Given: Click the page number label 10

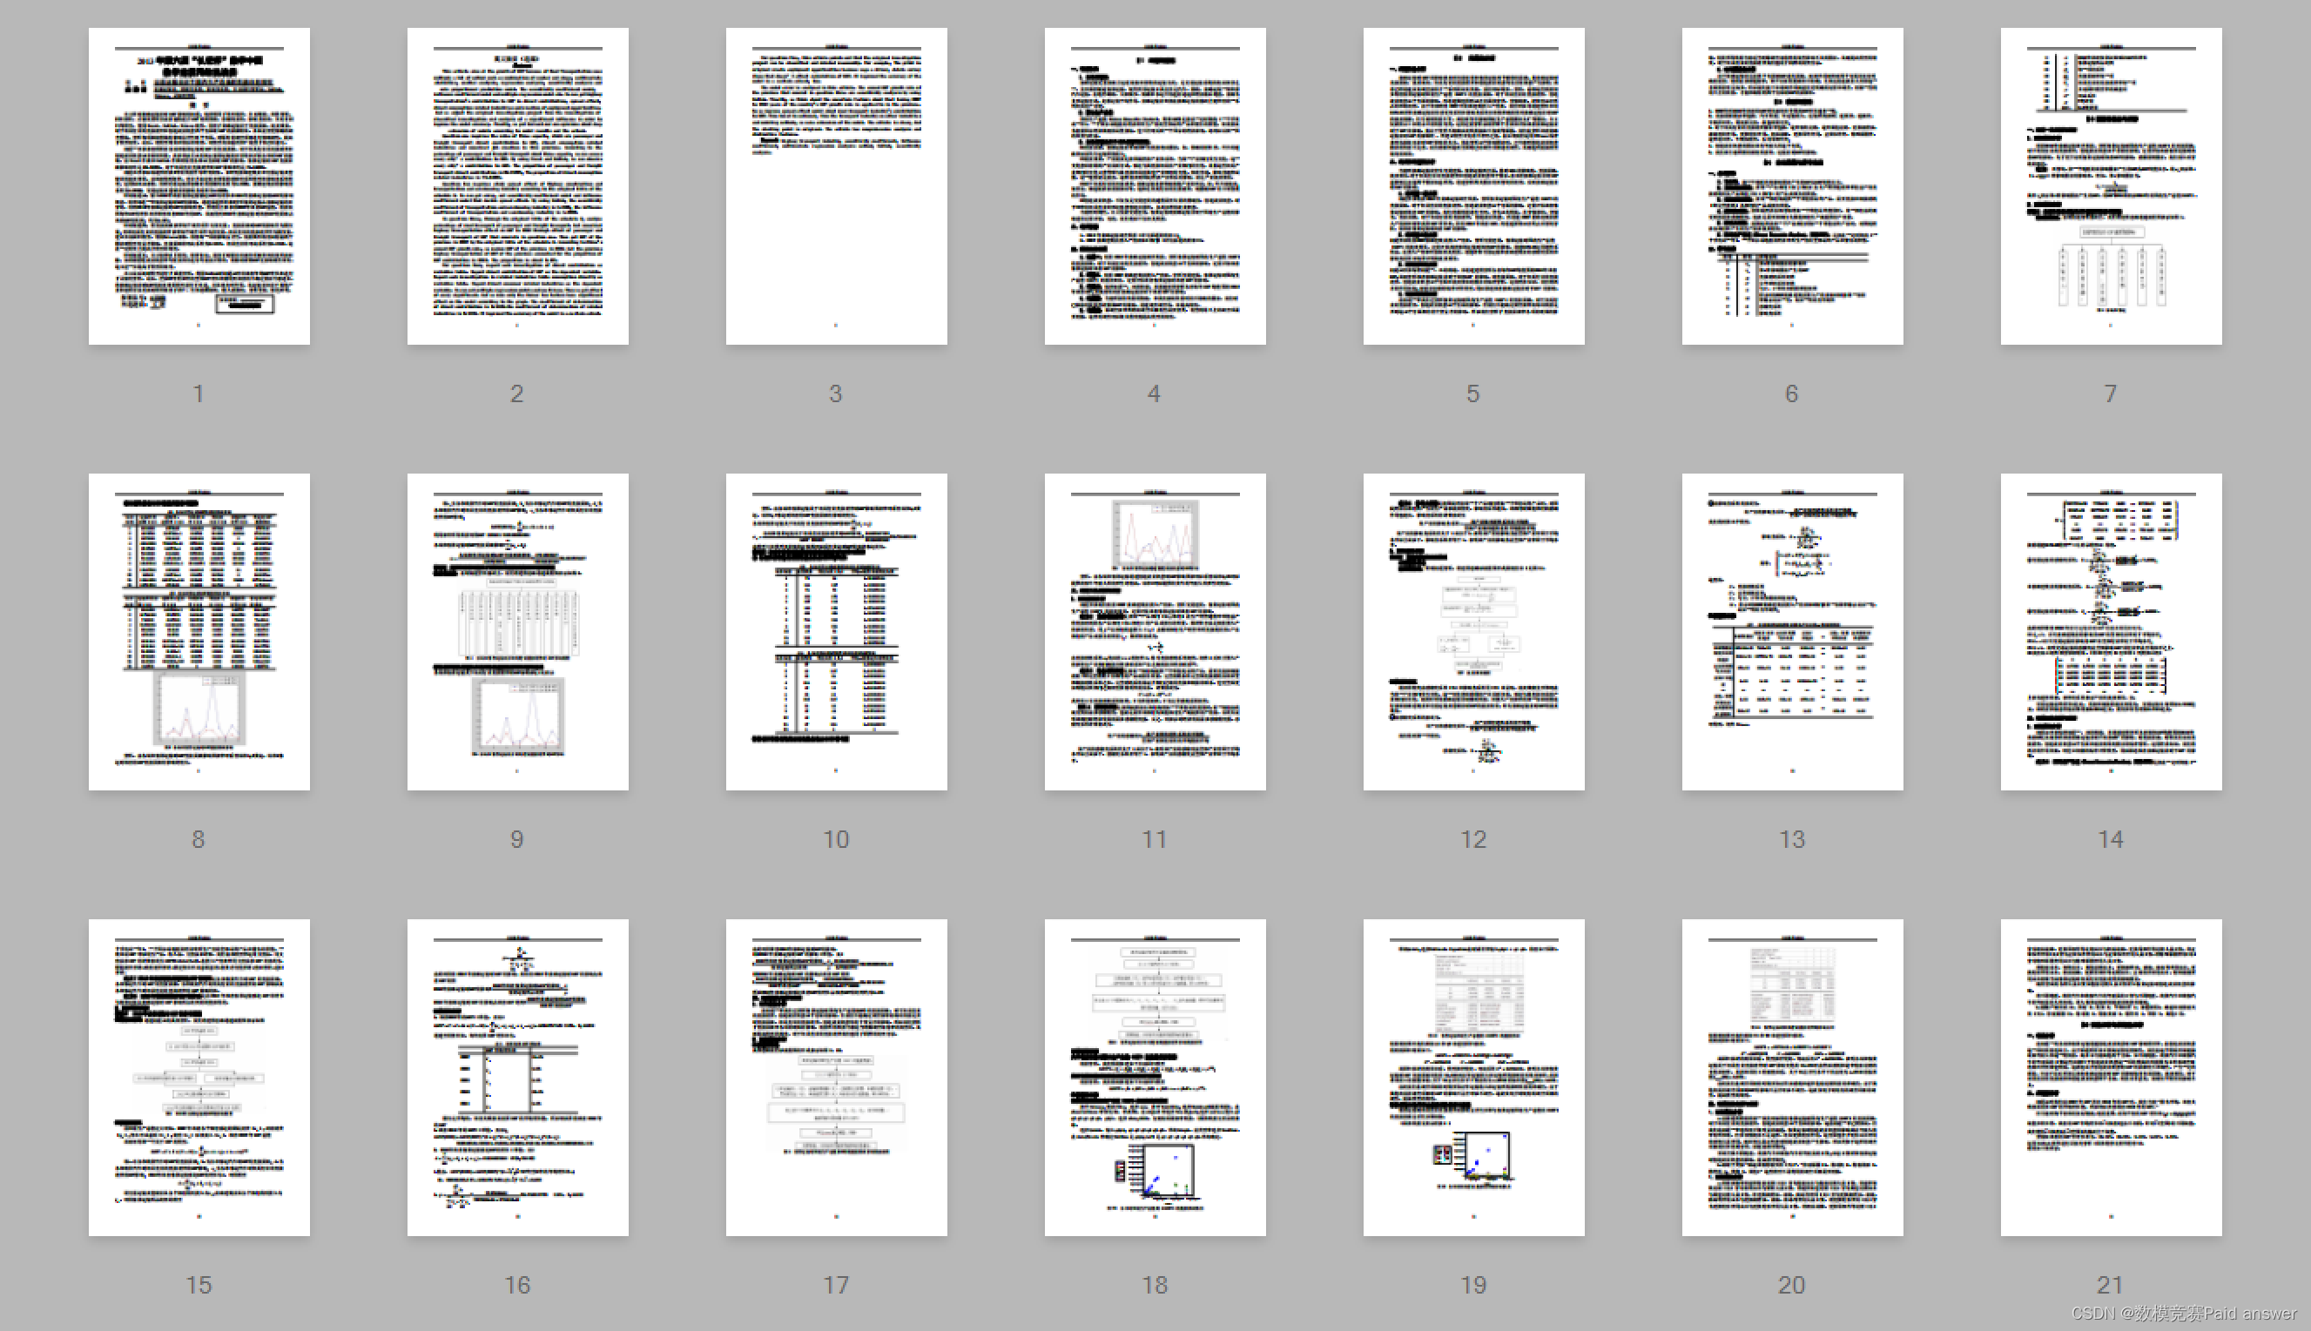Looking at the screenshot, I should (x=836, y=840).
